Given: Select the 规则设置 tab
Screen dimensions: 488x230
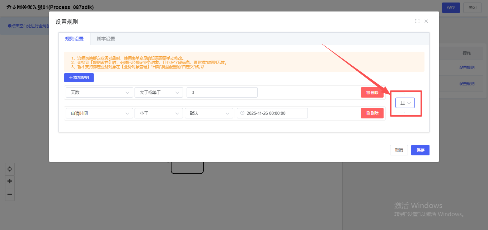Looking at the screenshot, I should 74,39.
